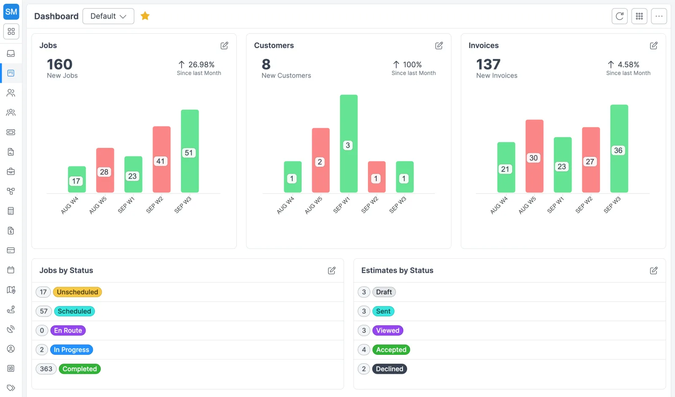Click the Accepted estimate status badge
Image resolution: width=675 pixels, height=397 pixels.
(x=391, y=350)
